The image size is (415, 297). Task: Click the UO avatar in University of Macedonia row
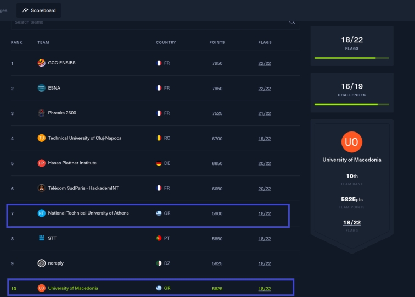pyautogui.click(x=42, y=288)
